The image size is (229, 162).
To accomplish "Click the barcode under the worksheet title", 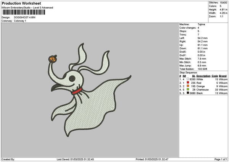I will point(24,12).
